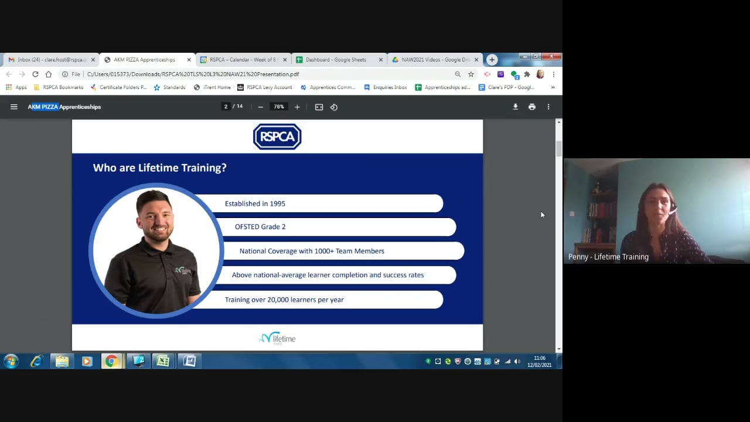Click the 'OFSTED Grade 2' text
The image size is (750, 422).
(x=260, y=227)
